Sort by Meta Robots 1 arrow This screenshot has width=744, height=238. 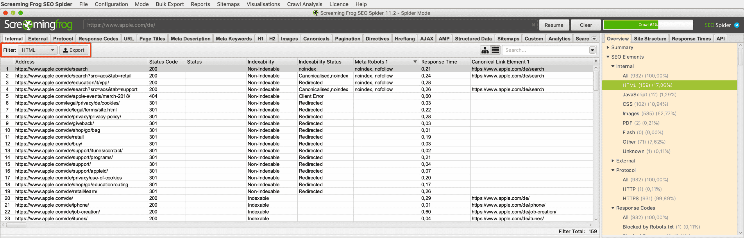415,62
